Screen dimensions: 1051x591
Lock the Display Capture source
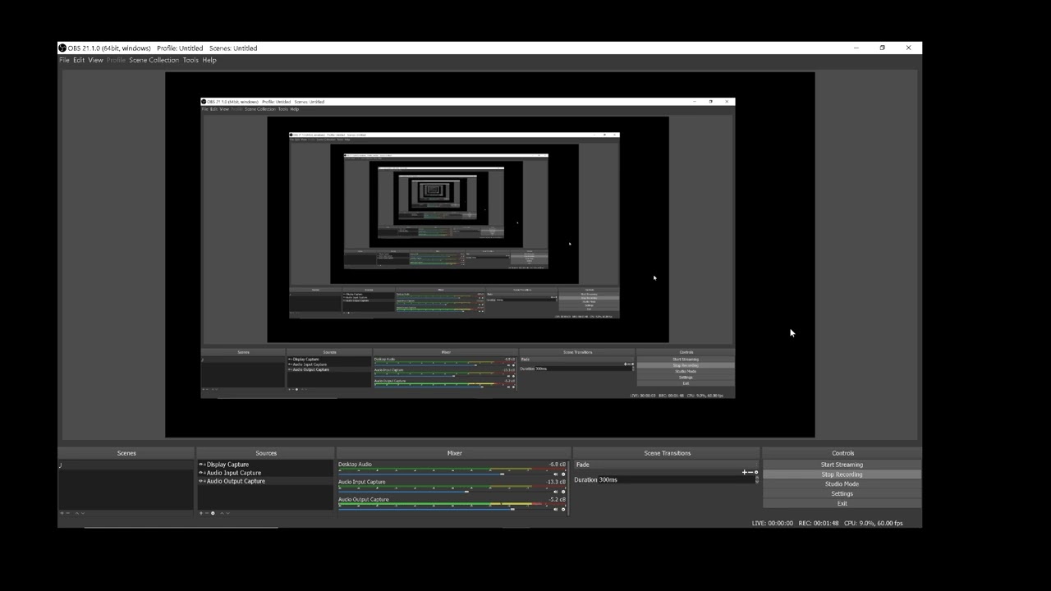[x=204, y=465]
